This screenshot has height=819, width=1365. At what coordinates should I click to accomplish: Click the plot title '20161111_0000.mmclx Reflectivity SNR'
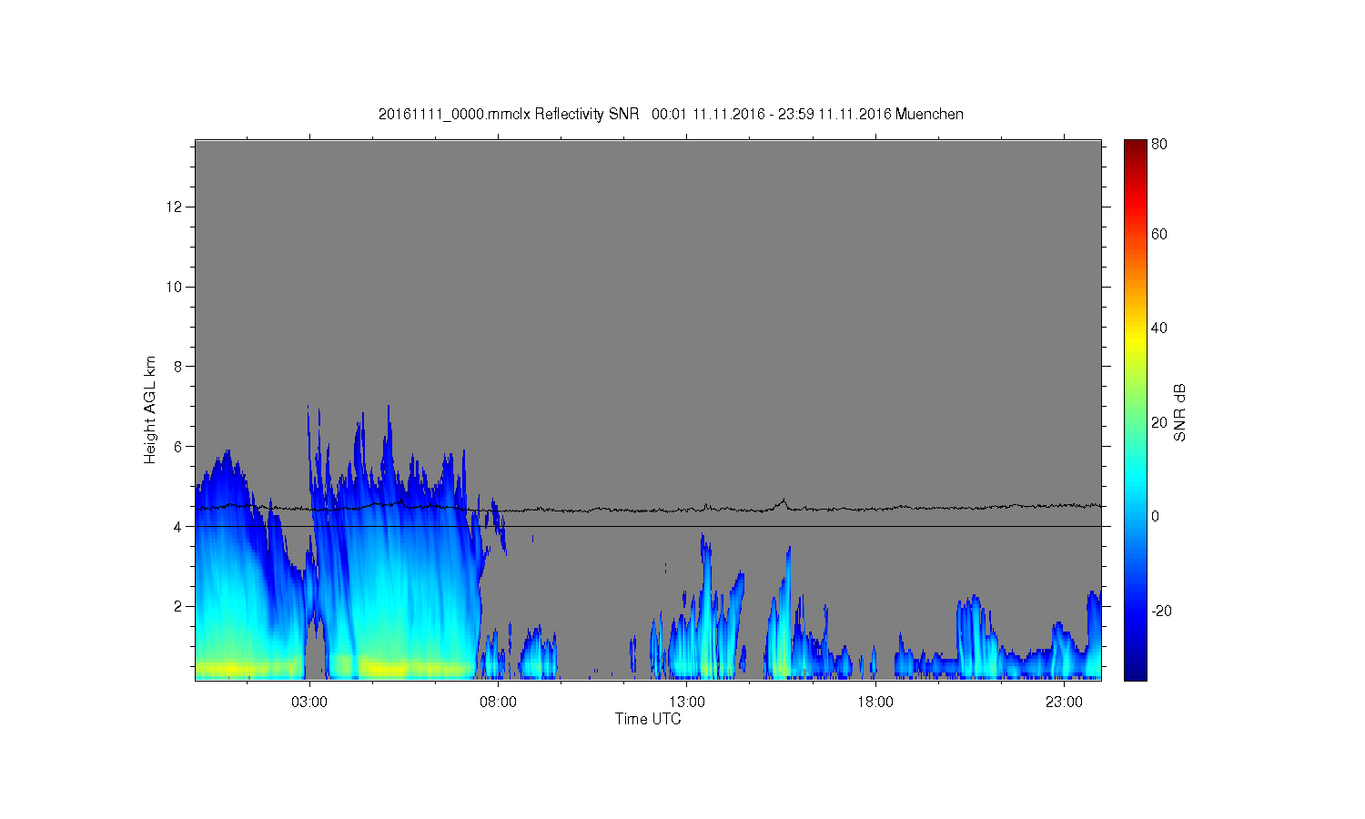pos(509,115)
